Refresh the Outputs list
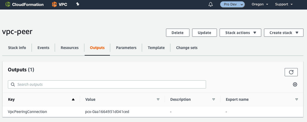The image size is (307, 122). point(291,72)
